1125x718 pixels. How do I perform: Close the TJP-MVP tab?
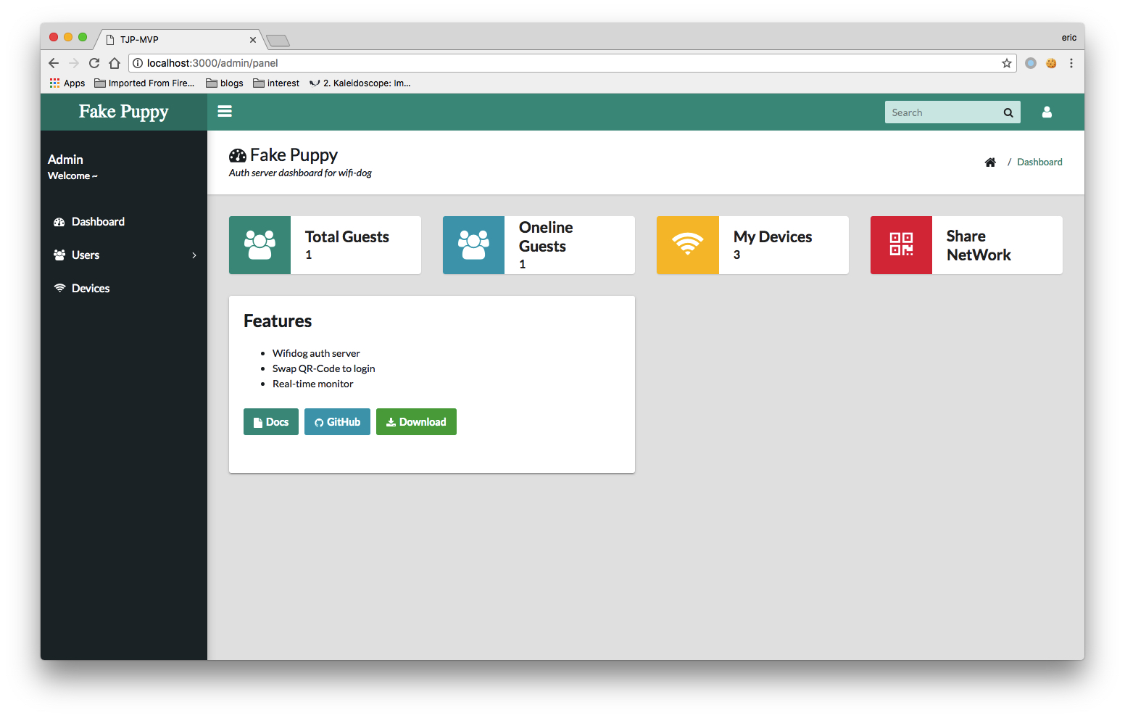tap(253, 40)
